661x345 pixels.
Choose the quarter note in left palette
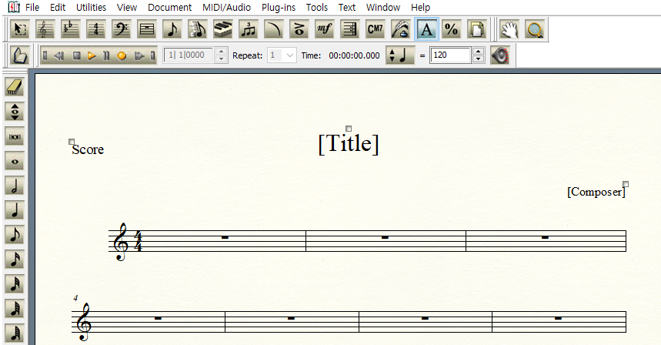15,210
